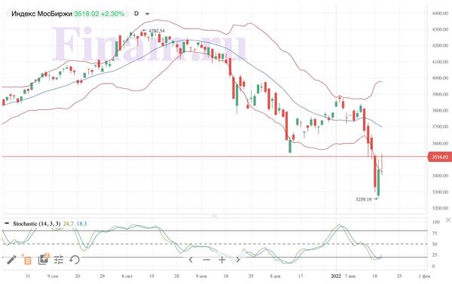The width and height of the screenshot is (452, 284).
Task: Click the 50 level on Stochastic axis
Action: (x=435, y=244)
